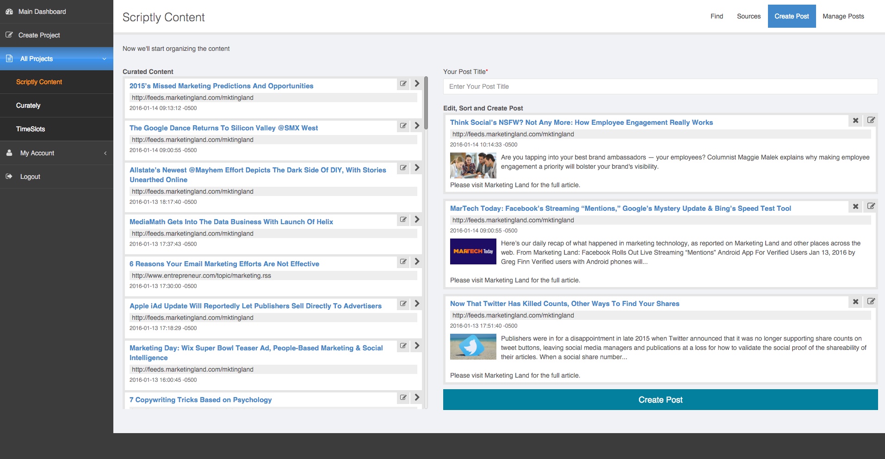This screenshot has width=885, height=459.
Task: Open Think Social's NSFW article title link
Action: pos(582,122)
